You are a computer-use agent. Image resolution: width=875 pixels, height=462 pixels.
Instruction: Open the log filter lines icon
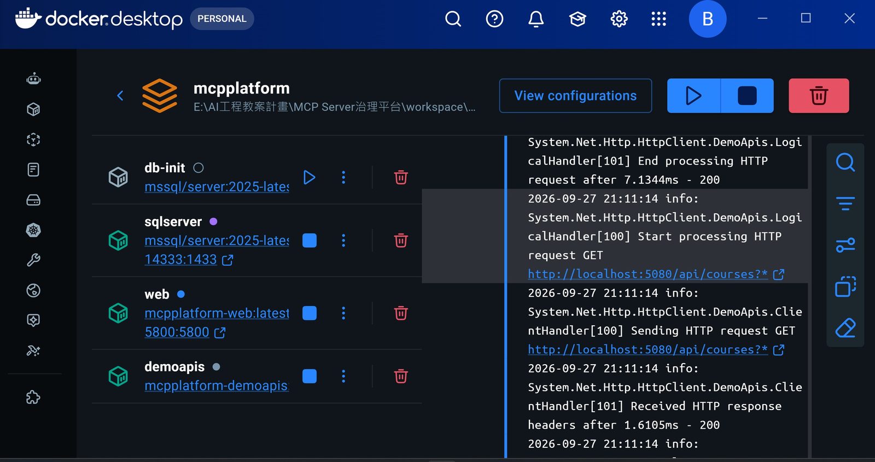[845, 204]
